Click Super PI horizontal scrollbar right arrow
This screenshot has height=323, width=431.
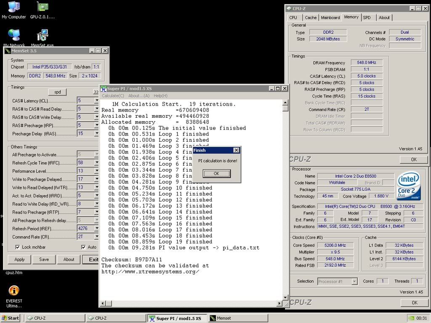coord(279,304)
